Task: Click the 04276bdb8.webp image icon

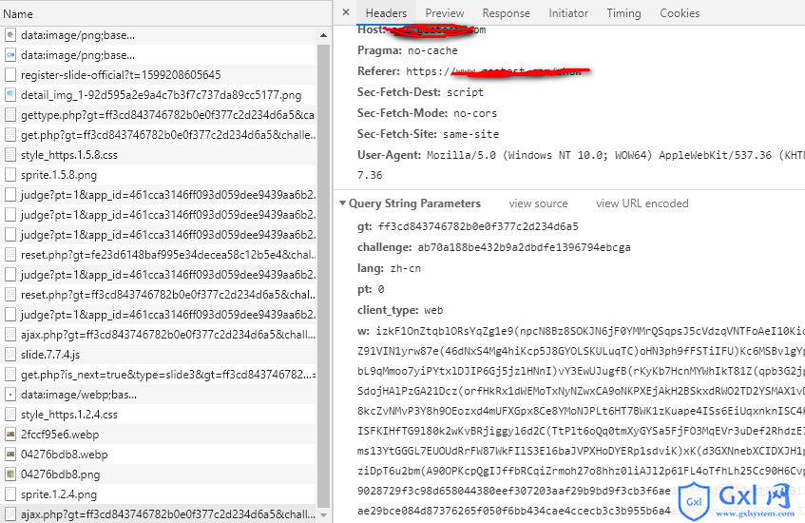Action: click(x=10, y=455)
